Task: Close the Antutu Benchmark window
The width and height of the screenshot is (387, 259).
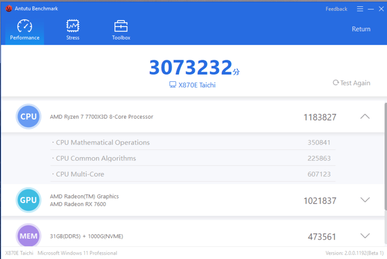Action: [381, 9]
